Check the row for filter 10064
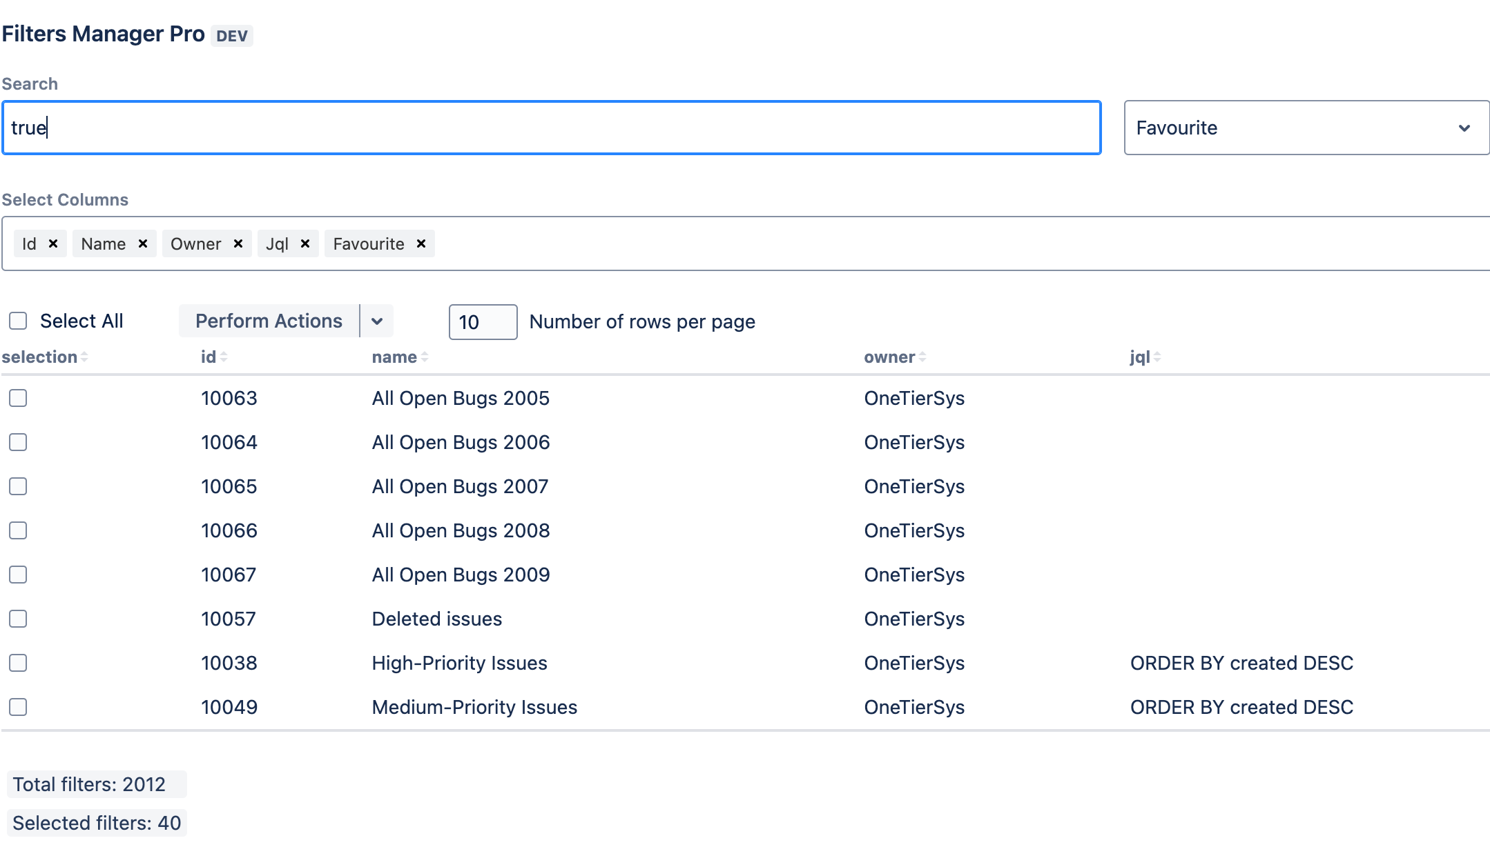 [x=18, y=442]
